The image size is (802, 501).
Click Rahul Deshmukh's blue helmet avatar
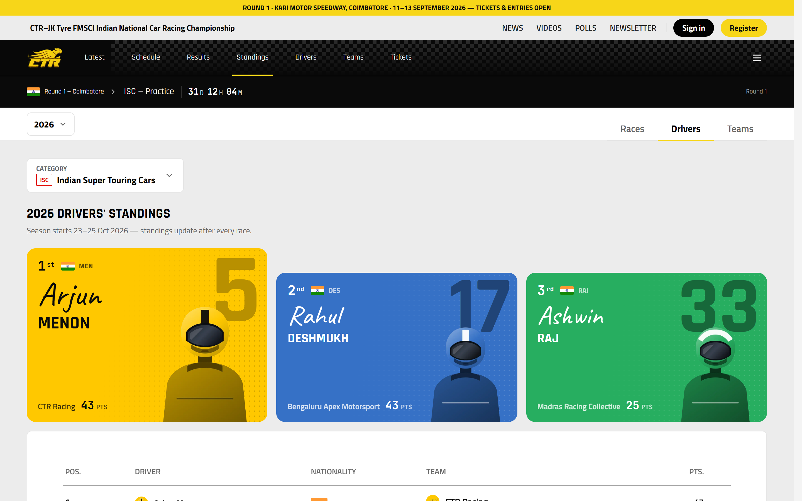(465, 374)
